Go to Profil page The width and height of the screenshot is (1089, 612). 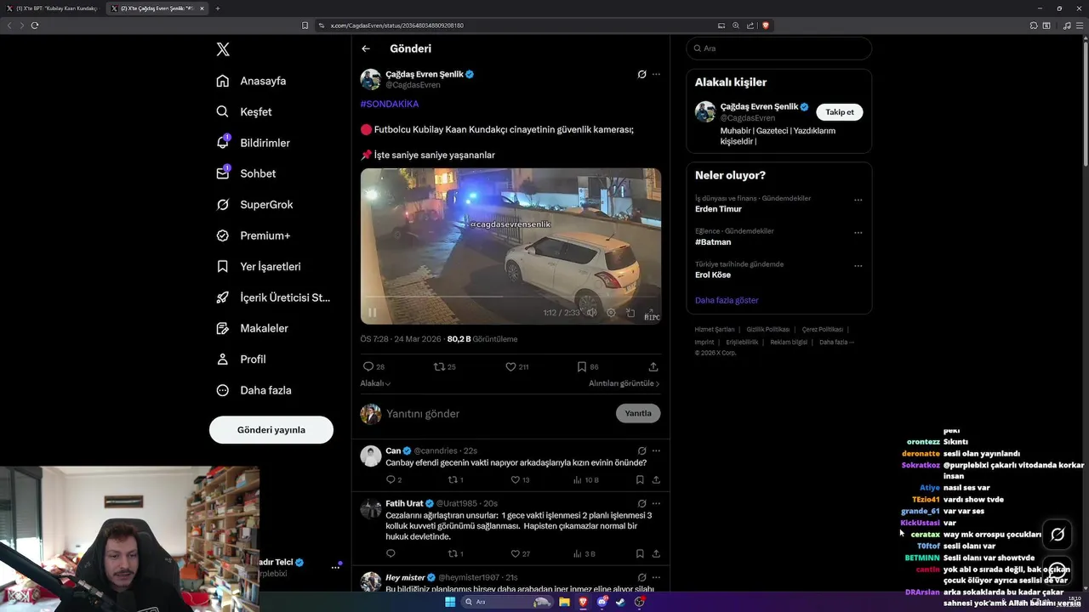tap(241, 359)
